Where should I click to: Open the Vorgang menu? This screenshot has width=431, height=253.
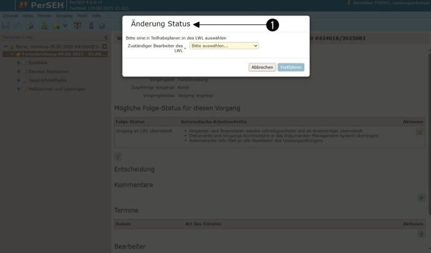[x=64, y=16]
